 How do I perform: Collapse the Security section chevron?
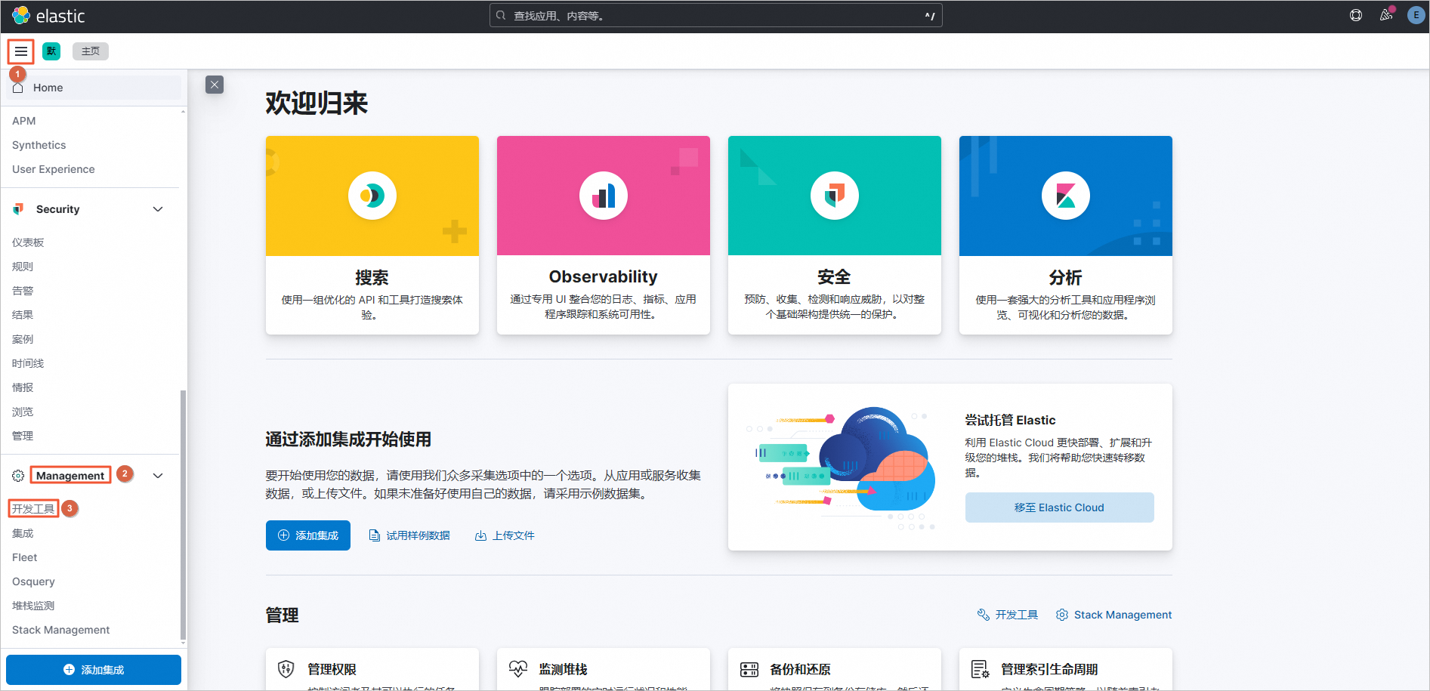(x=158, y=209)
